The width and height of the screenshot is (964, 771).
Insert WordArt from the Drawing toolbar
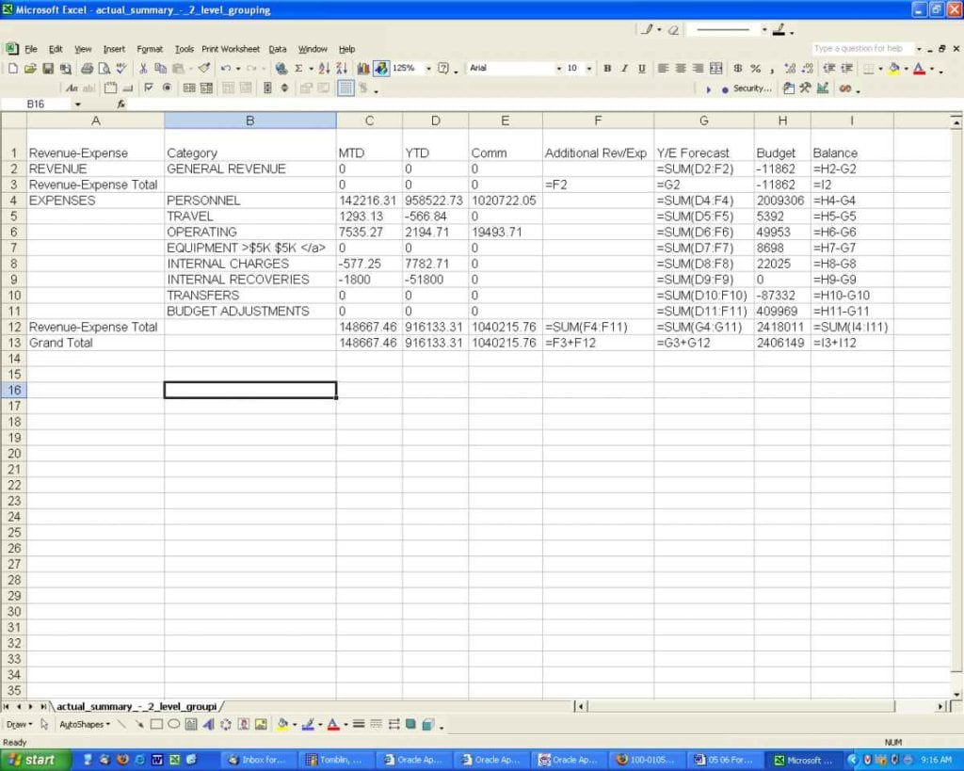[x=208, y=725]
